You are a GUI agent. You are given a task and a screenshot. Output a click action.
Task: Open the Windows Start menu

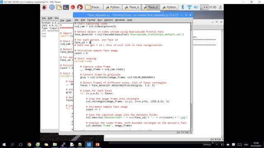(x=4, y=144)
